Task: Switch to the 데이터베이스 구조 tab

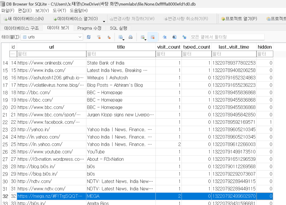Action: [x=21, y=28]
